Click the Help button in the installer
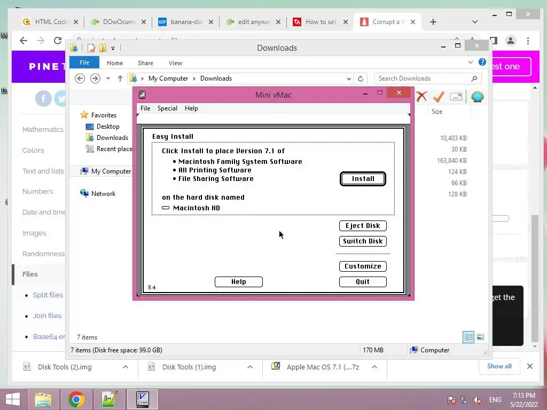Viewport: 547px width, 410px height. point(239,282)
